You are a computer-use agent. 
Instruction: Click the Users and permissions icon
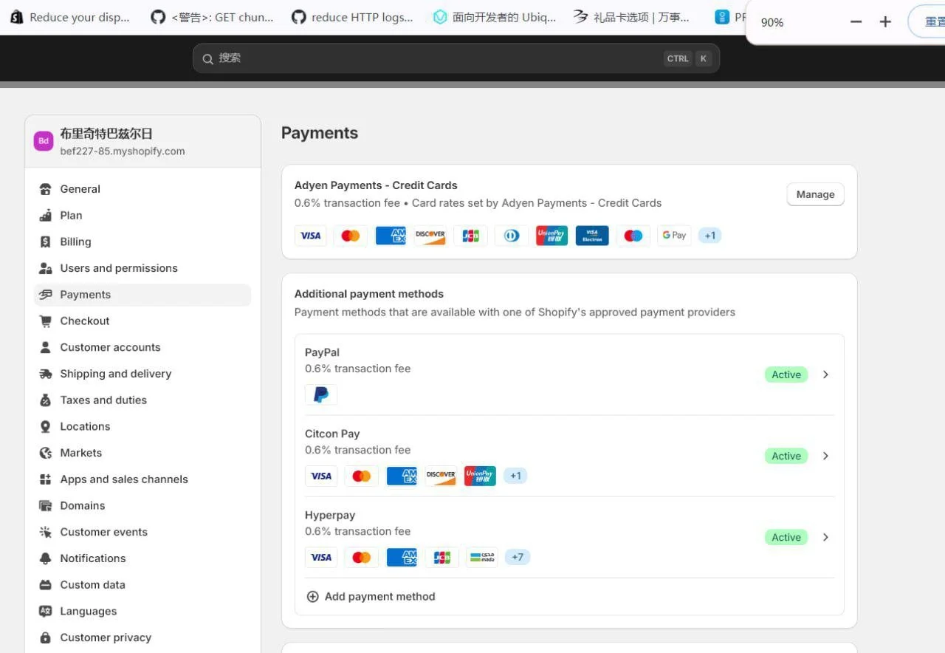point(46,268)
